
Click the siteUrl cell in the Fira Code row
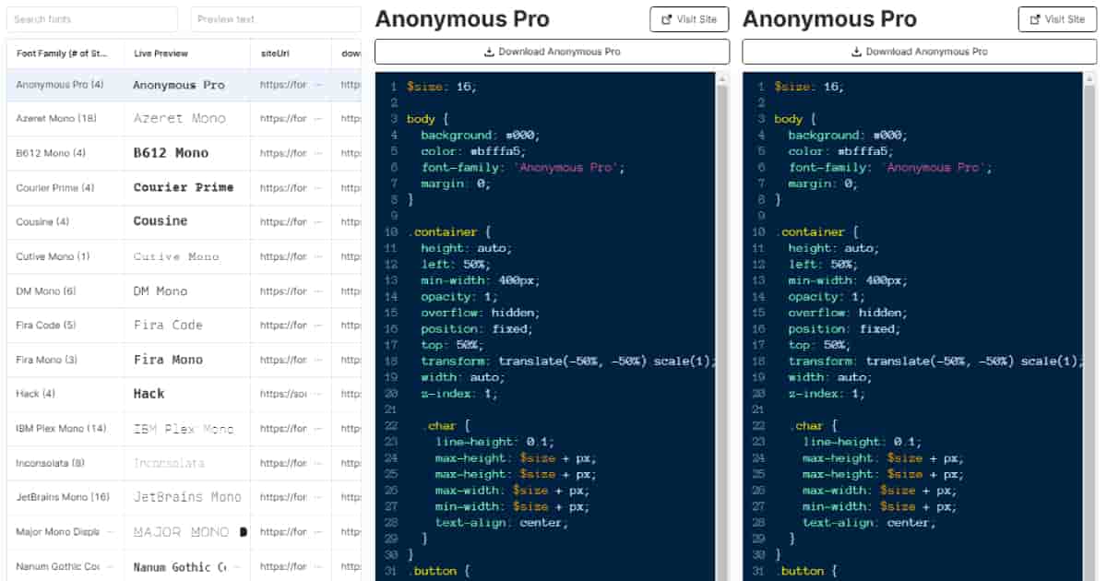click(x=291, y=326)
